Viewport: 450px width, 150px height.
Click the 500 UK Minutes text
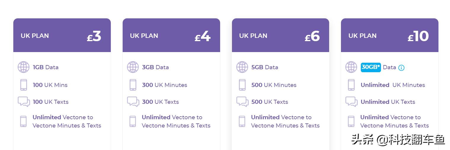(274, 85)
